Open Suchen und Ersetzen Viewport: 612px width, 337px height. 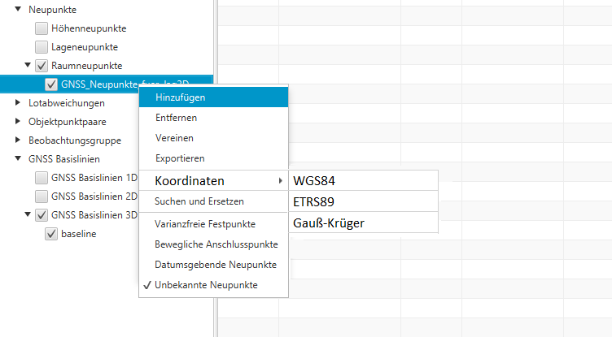pyautogui.click(x=199, y=201)
